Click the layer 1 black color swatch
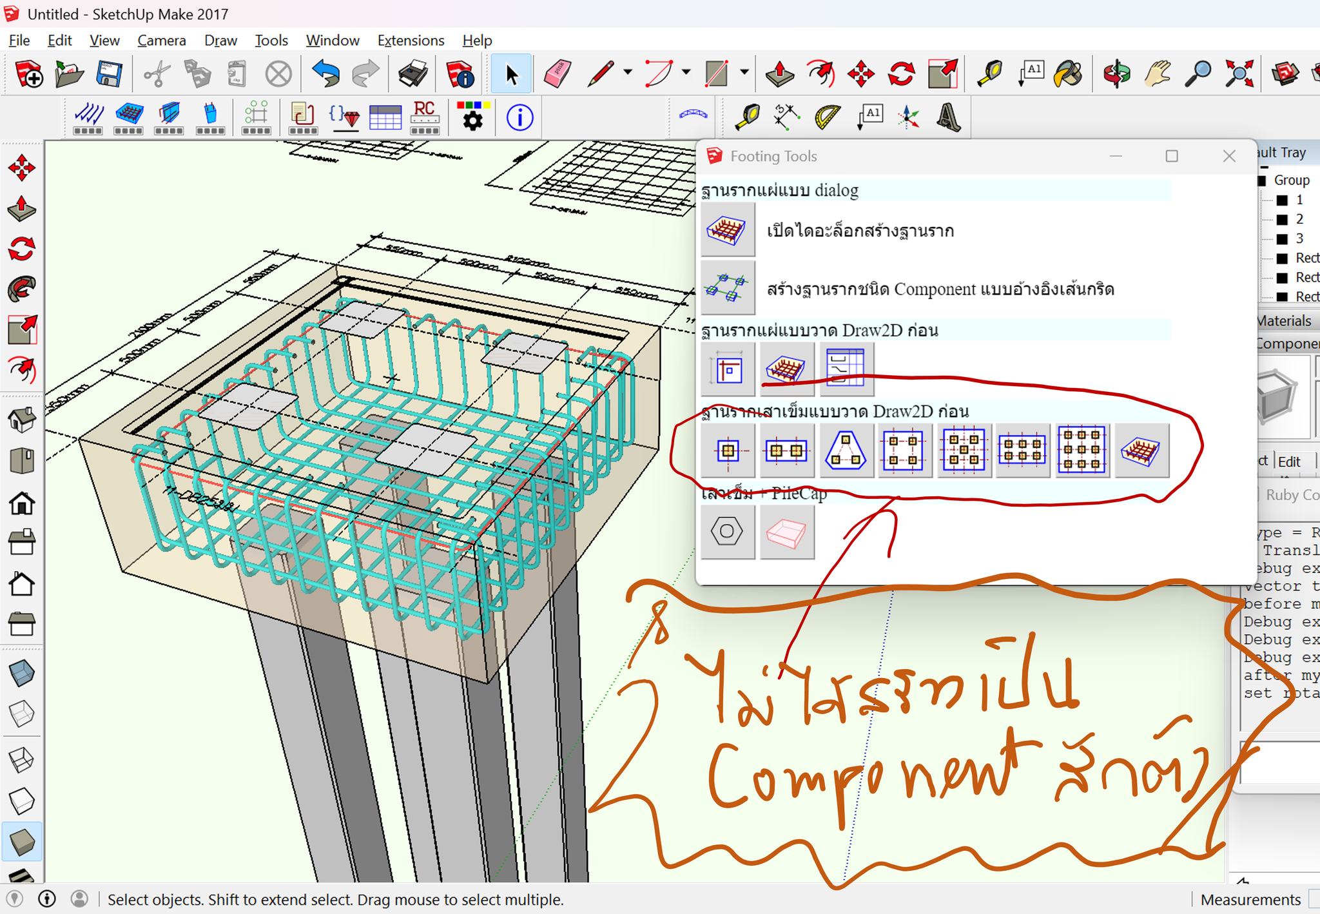The width and height of the screenshot is (1320, 914). click(1283, 200)
